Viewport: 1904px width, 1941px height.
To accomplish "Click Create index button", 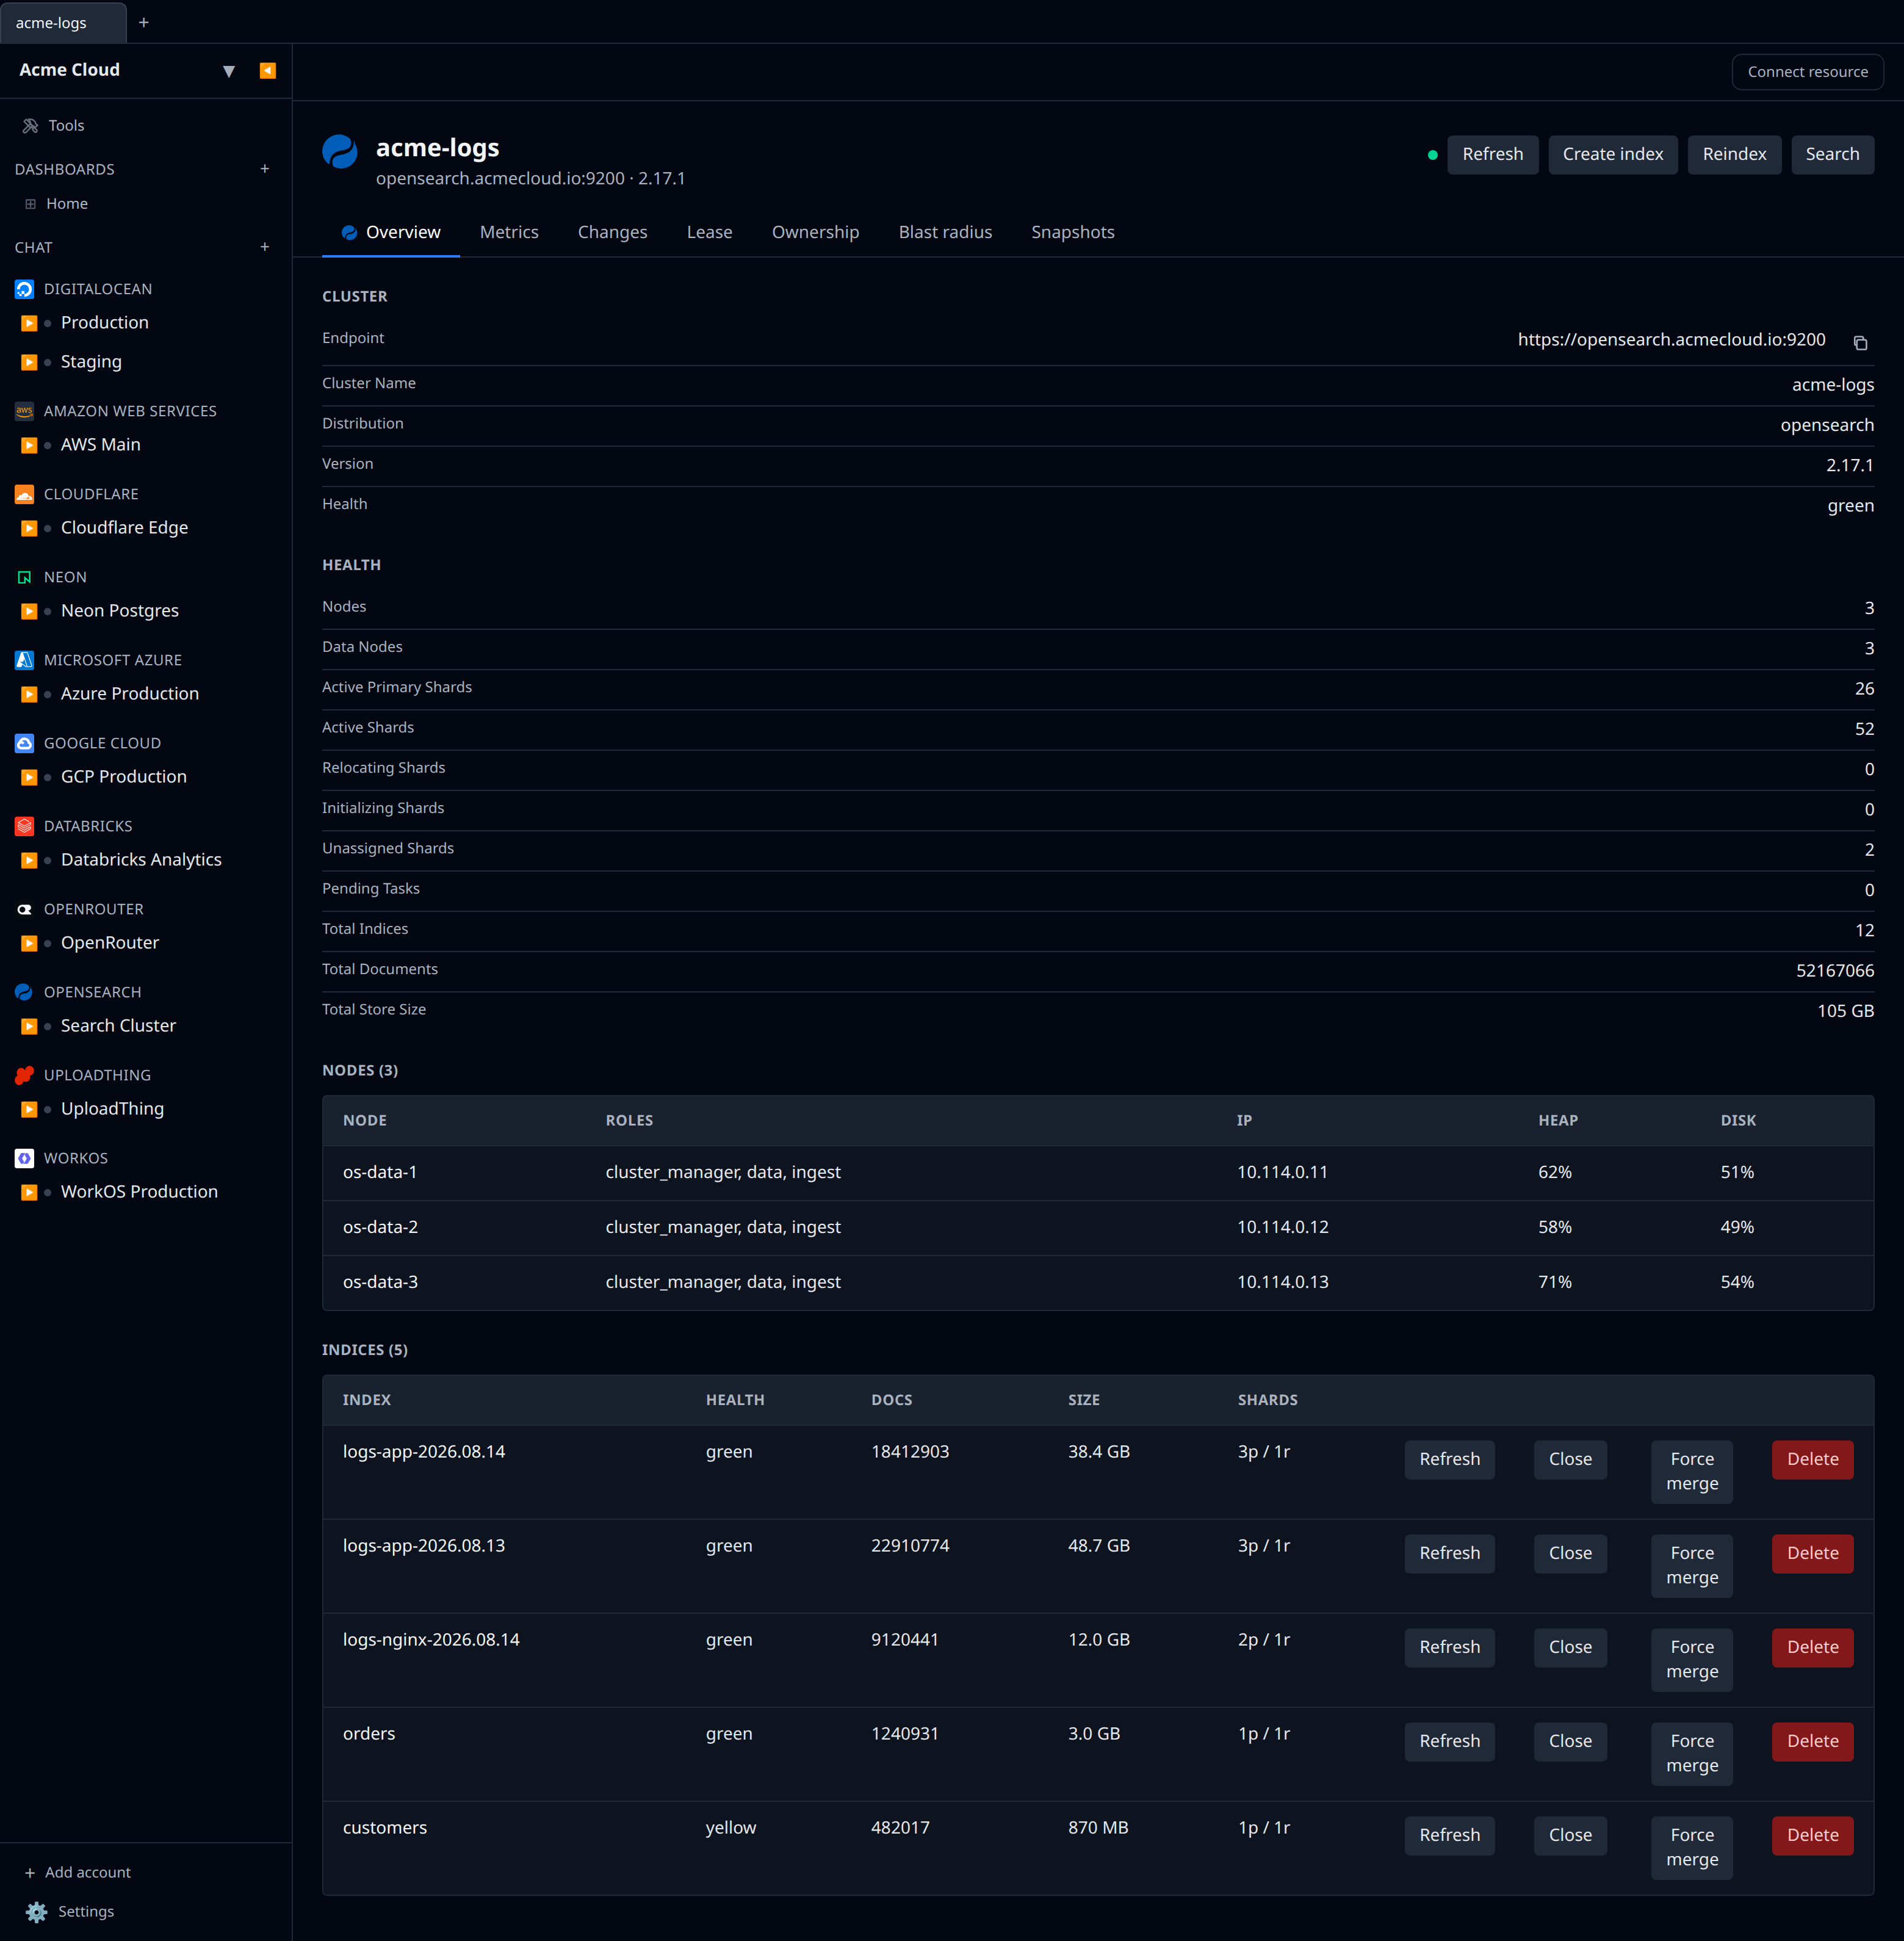I will pos(1612,155).
